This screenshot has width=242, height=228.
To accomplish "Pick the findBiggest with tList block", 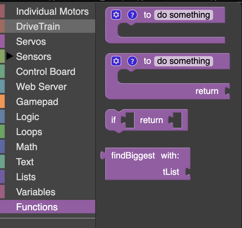I will coord(145,163).
